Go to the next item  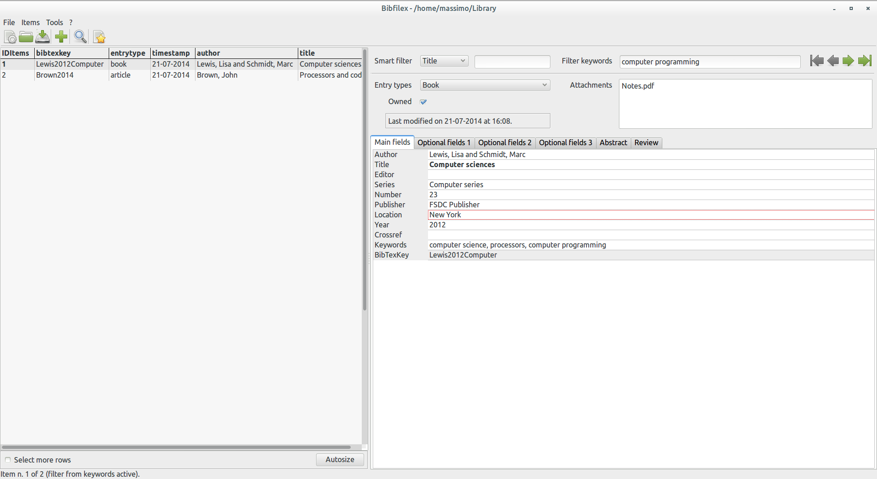(x=848, y=61)
